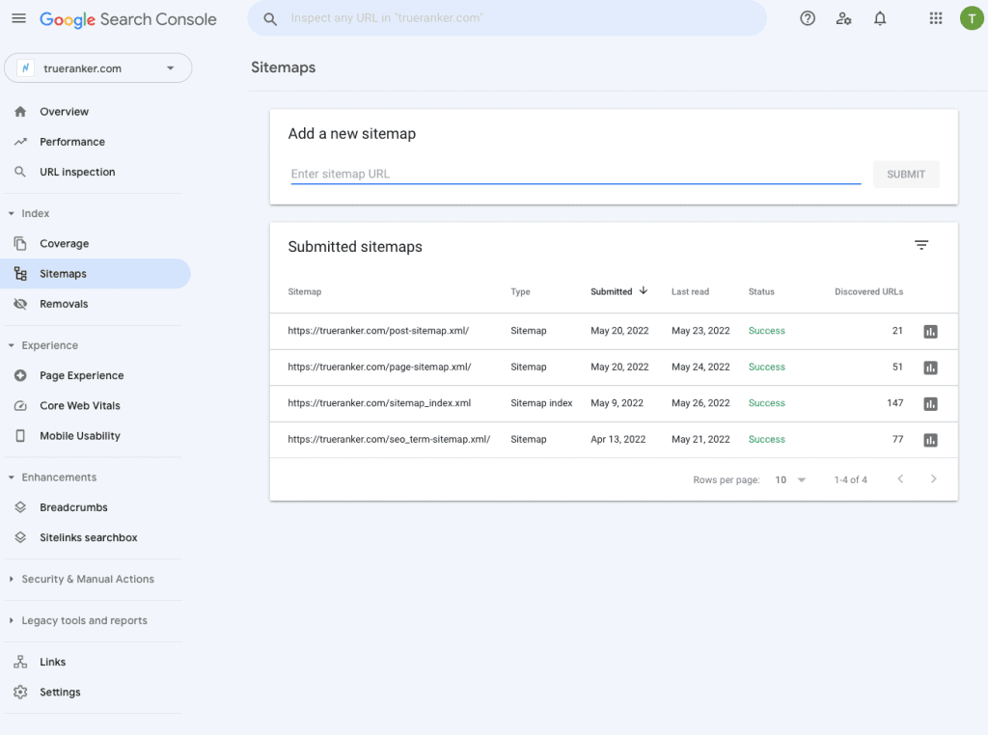Click the Apr 13, 2022 submitted date

(618, 439)
